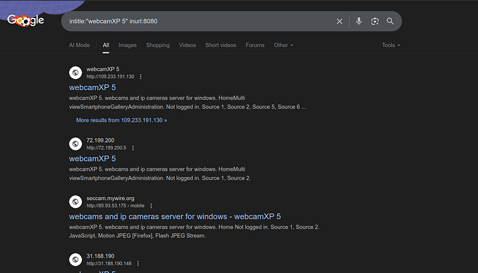The width and height of the screenshot is (478, 273).
Task: Open options menu for seccam.mywire.org result
Action: pyautogui.click(x=151, y=205)
